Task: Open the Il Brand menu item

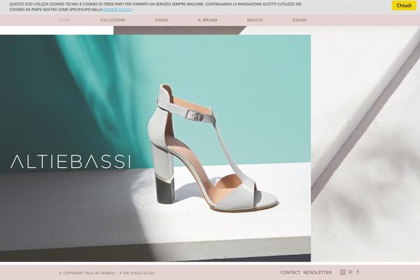Action: tap(208, 20)
